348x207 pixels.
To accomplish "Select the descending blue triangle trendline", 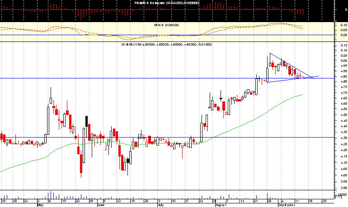I will click(292, 65).
